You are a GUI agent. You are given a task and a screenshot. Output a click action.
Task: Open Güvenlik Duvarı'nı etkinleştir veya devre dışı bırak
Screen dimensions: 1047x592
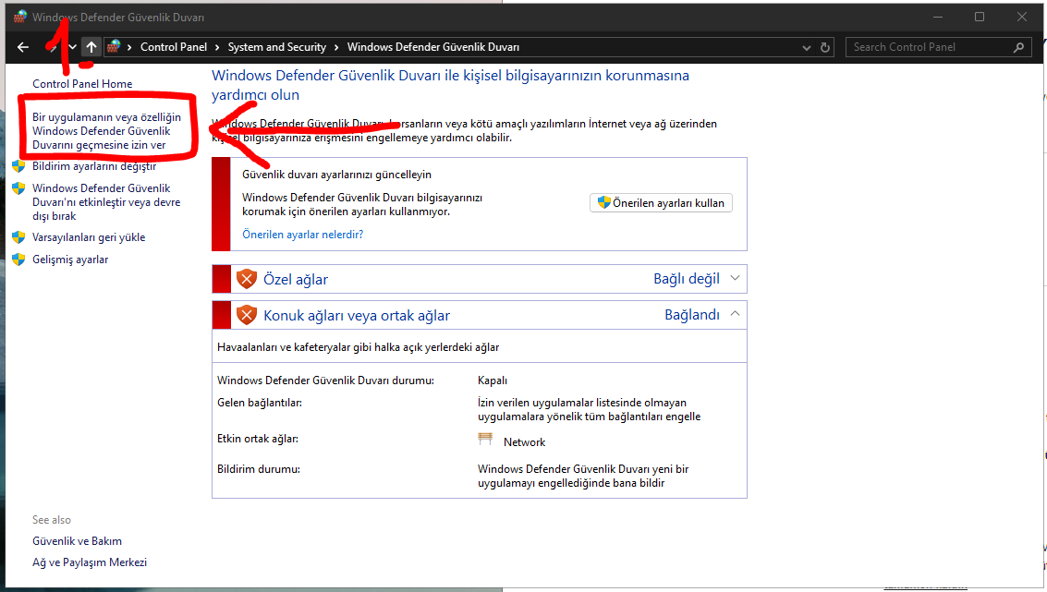106,201
